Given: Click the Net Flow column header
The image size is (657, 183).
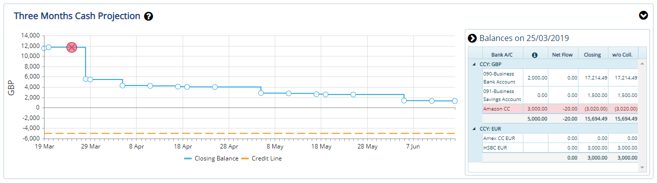Looking at the screenshot, I should (562, 54).
